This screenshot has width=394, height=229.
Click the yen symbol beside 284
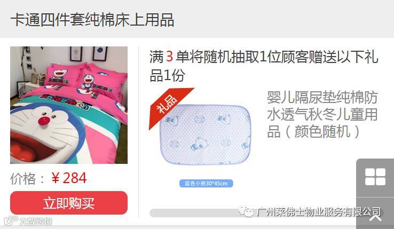coord(56,178)
